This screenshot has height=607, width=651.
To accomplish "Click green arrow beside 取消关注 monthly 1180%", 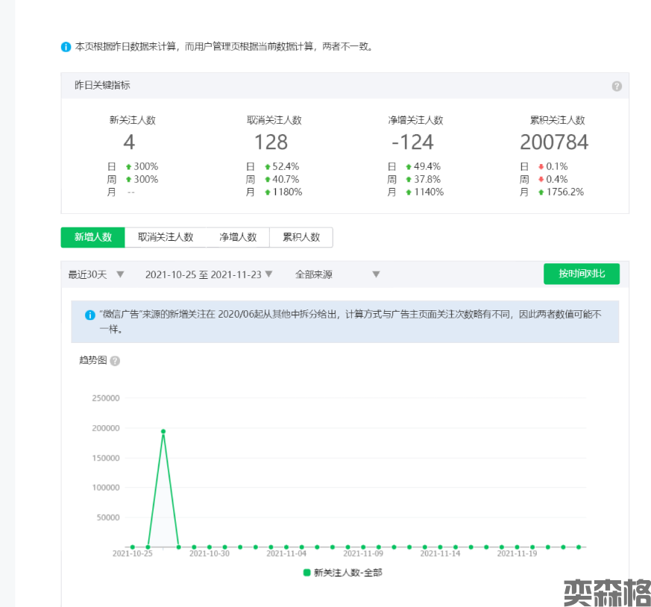I will (x=268, y=192).
